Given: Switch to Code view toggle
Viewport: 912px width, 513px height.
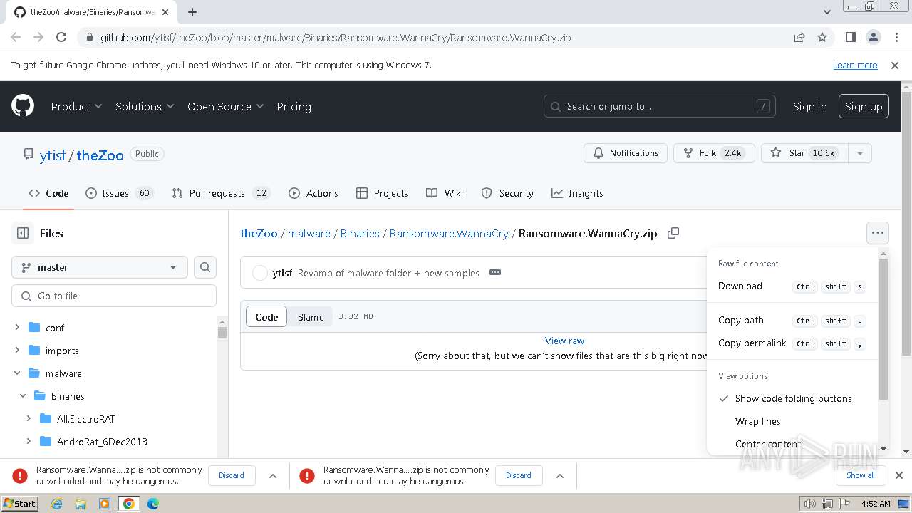Looking at the screenshot, I should tap(266, 317).
